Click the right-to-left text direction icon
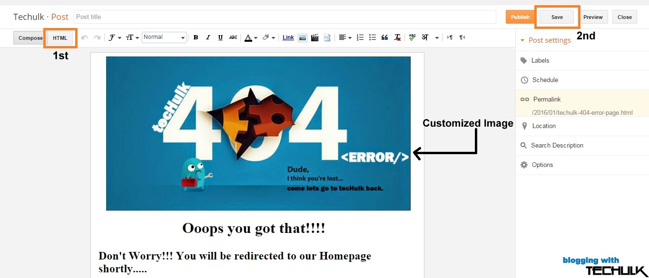The width and height of the screenshot is (649, 278). coord(462,37)
